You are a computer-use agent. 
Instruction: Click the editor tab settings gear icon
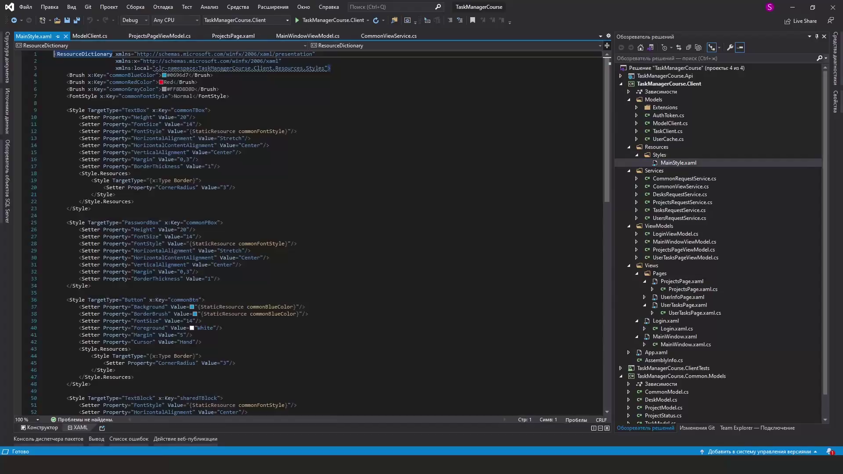click(609, 36)
